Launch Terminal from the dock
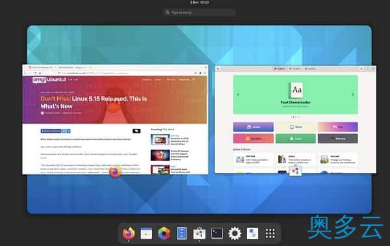The height and width of the screenshot is (246, 390). pos(217,234)
